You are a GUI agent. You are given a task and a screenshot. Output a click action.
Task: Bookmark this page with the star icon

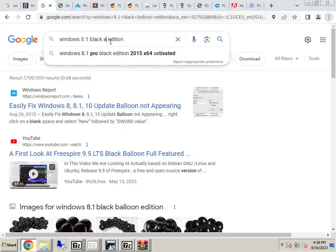(x=295, y=17)
